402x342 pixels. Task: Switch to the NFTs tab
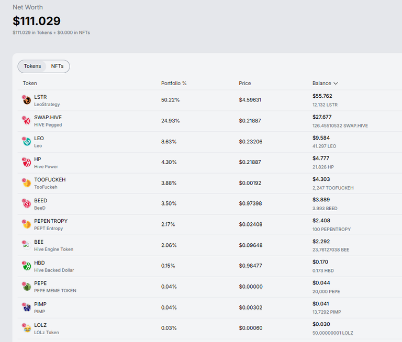point(57,66)
